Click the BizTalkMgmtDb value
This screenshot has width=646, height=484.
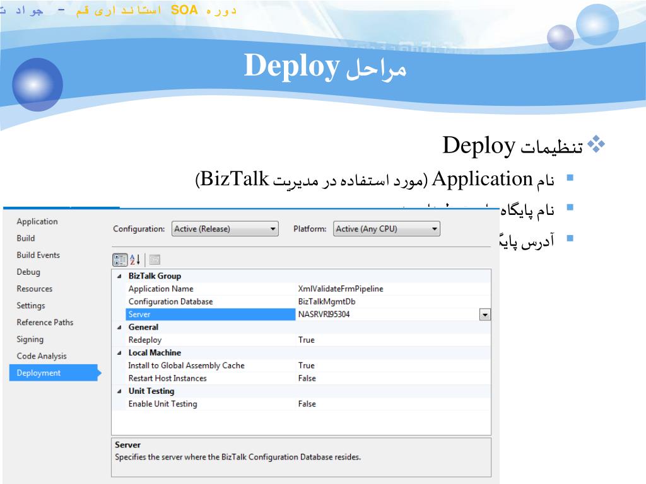(x=327, y=302)
